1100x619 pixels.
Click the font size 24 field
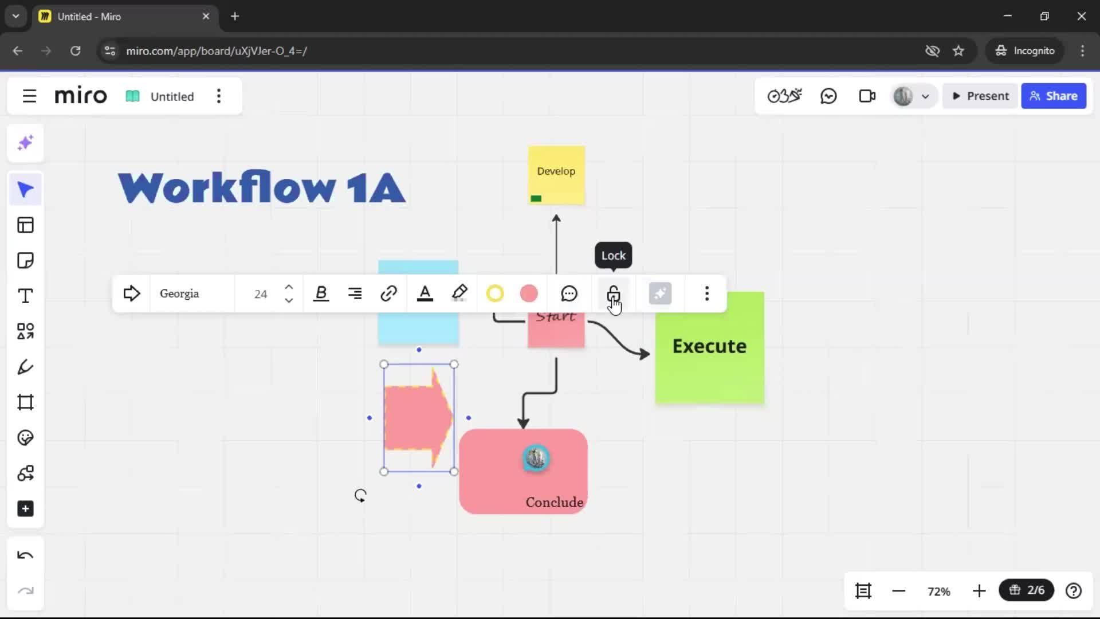(261, 294)
